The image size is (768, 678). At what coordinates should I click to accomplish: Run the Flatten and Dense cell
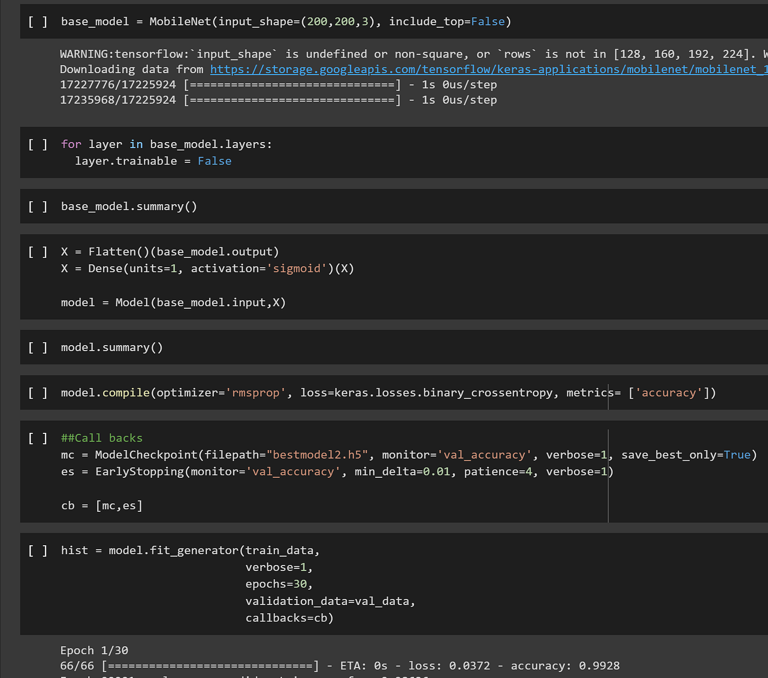38,252
